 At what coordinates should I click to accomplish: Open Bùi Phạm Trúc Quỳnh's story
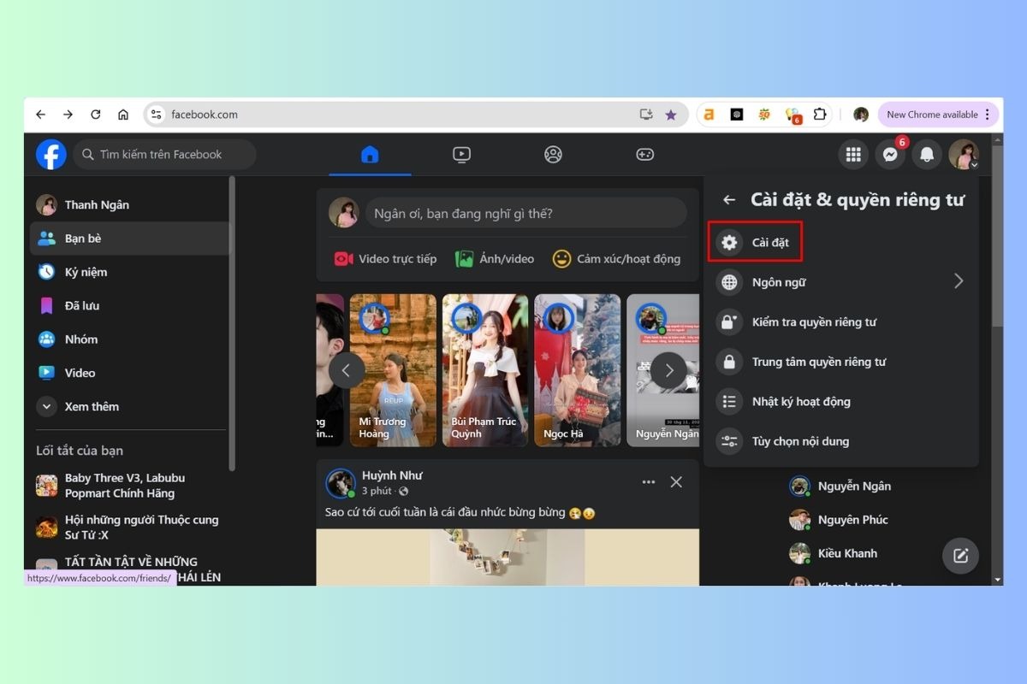pyautogui.click(x=485, y=370)
